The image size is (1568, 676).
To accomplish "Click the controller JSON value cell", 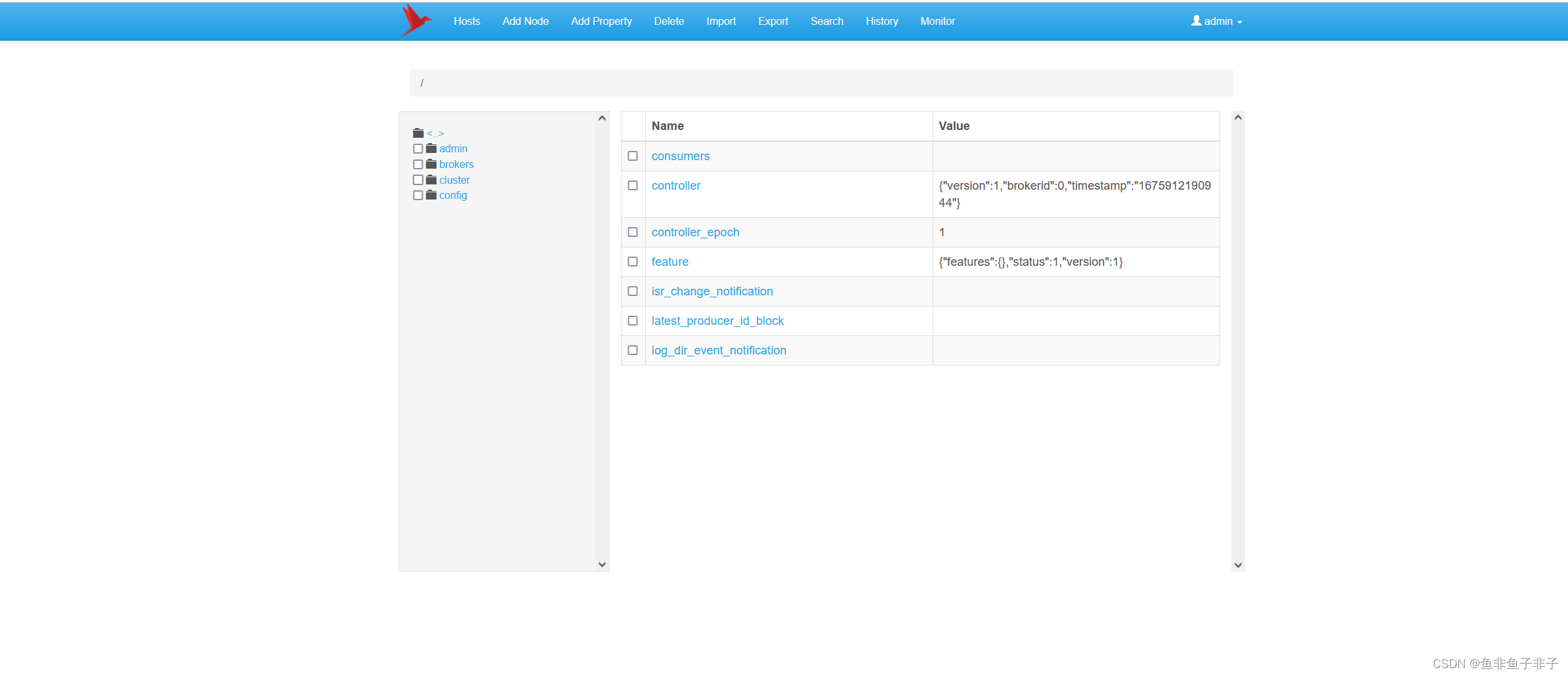I will [x=1076, y=194].
